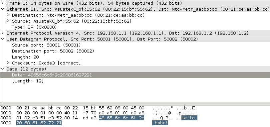The height and width of the screenshot is (127, 270).
Task: Select the UDP Length: 20 row
Action: tap(135, 57)
